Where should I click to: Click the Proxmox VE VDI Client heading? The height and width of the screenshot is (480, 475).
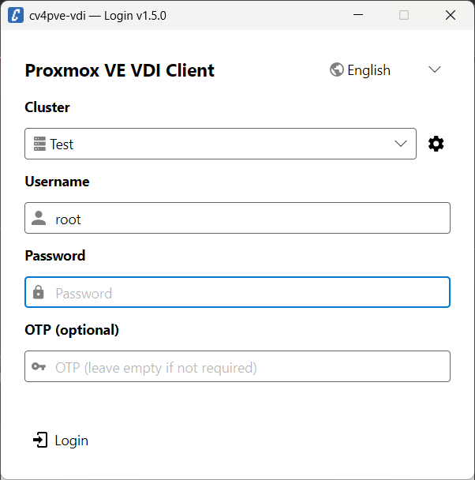(120, 70)
